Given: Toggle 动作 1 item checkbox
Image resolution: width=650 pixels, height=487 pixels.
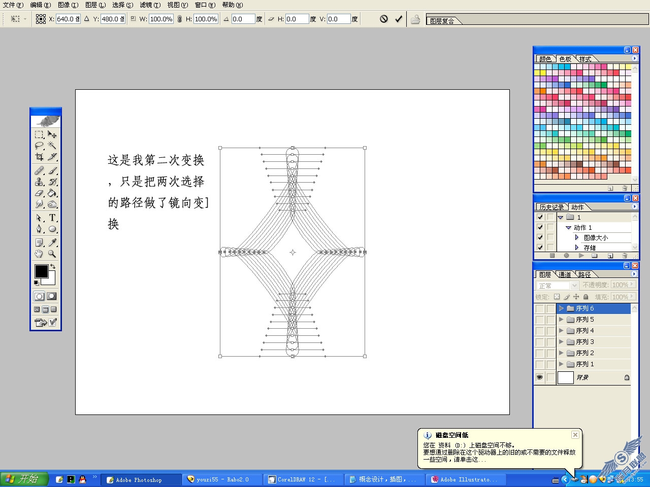Looking at the screenshot, I should [x=540, y=227].
